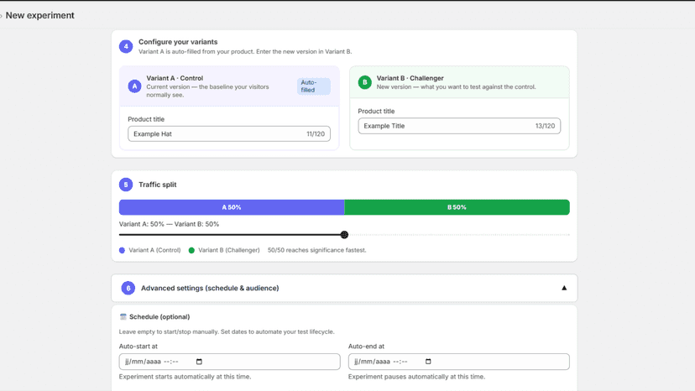Click the step 5 number badge

pyautogui.click(x=126, y=185)
